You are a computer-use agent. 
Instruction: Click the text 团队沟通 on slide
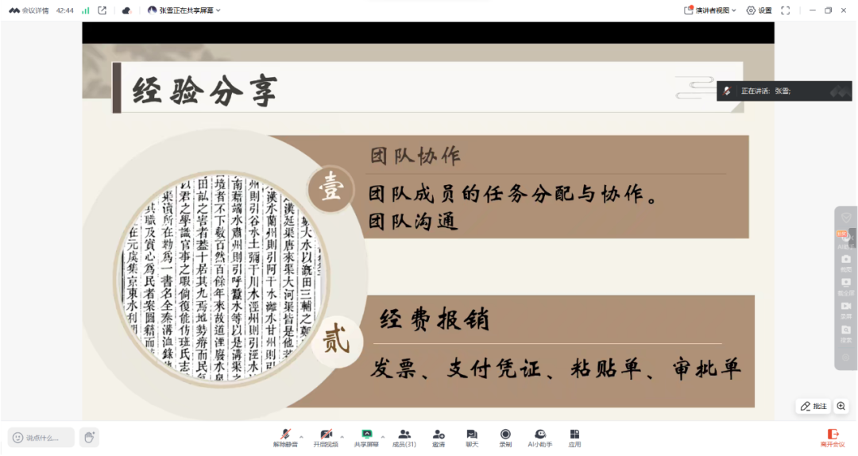point(413,221)
